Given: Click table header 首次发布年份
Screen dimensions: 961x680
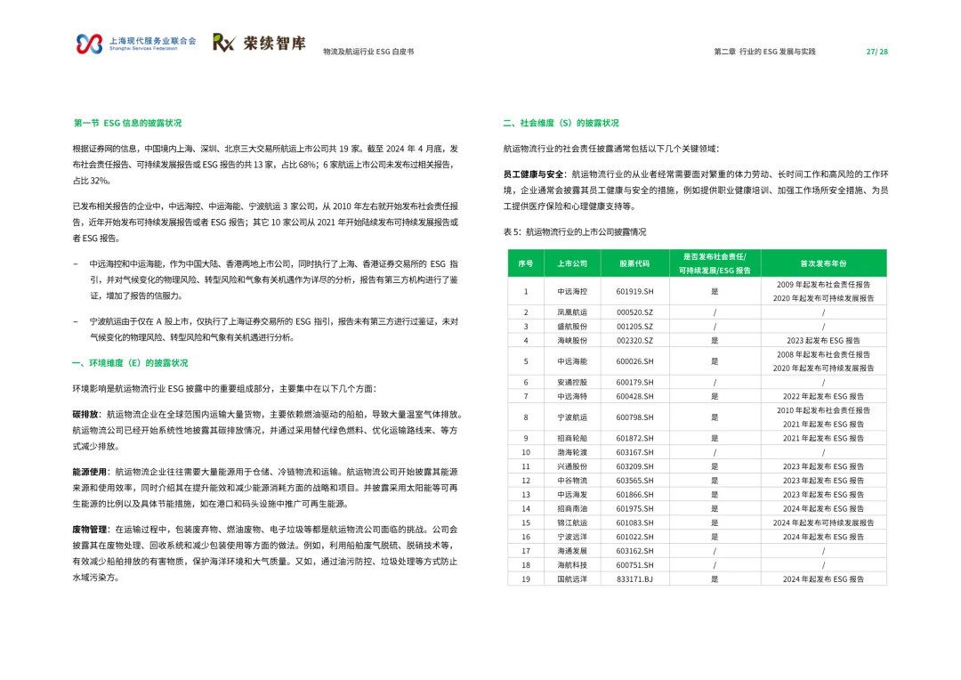Looking at the screenshot, I should [x=823, y=263].
